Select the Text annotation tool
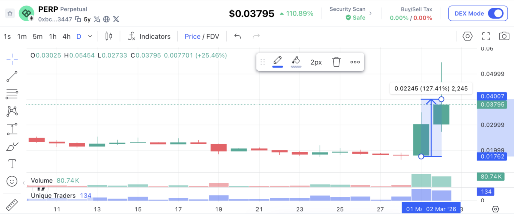The width and height of the screenshot is (514, 214). click(12, 163)
